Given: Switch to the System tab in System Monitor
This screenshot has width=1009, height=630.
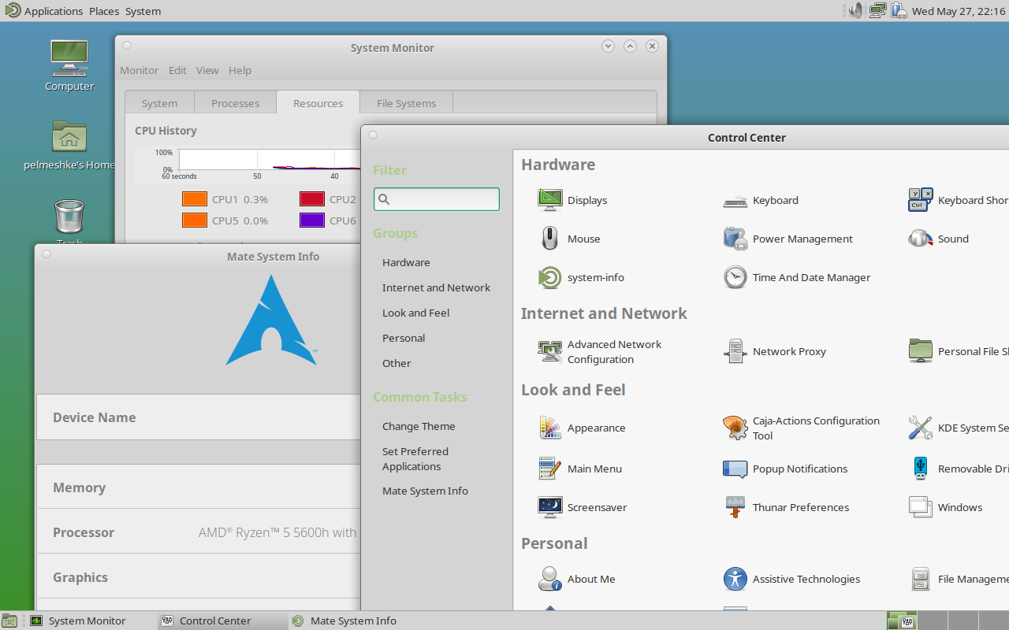Looking at the screenshot, I should (159, 103).
